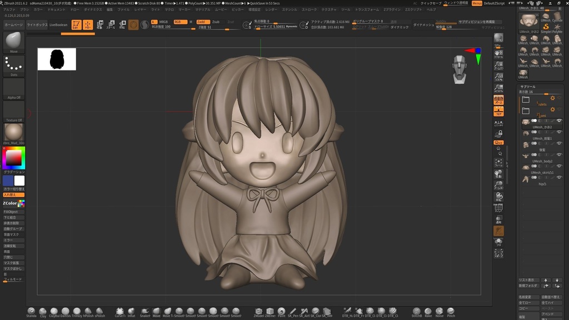This screenshot has height=320, width=569.
Task: Activate the Draw mode button
Action: point(88,24)
